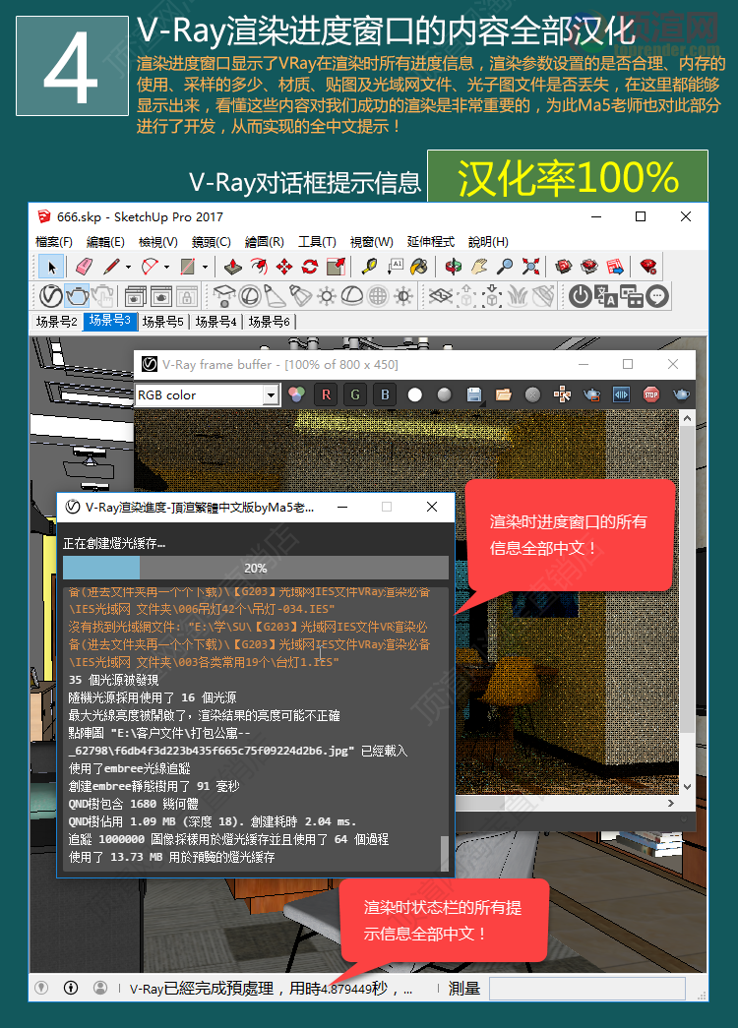Click the frame buffer vertical scrollbar

687,602
